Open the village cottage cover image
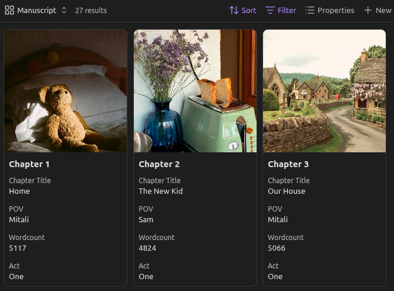 [x=324, y=91]
